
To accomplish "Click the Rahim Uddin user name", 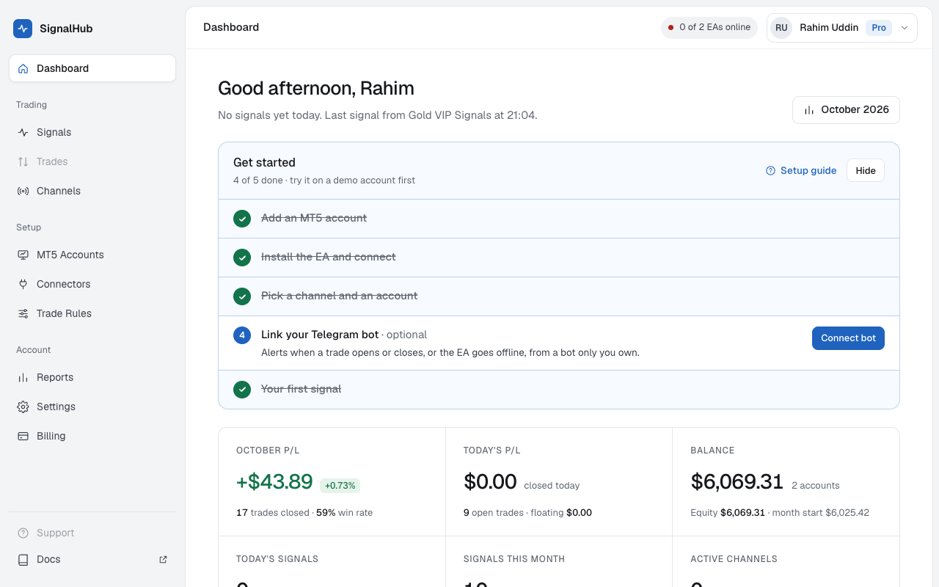I will pos(829,28).
